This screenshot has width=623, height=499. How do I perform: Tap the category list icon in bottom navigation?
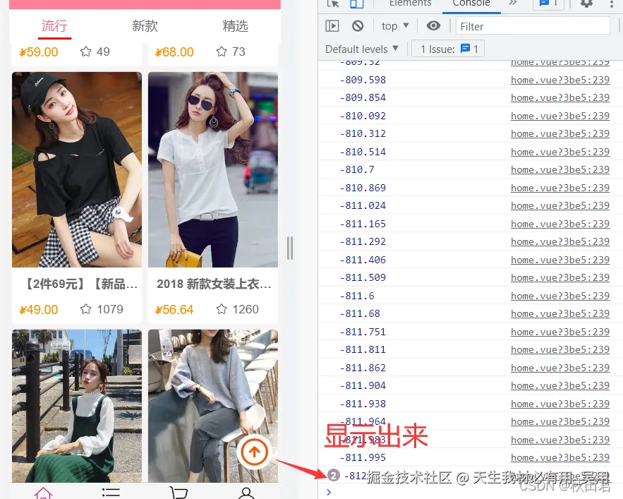[x=111, y=492]
